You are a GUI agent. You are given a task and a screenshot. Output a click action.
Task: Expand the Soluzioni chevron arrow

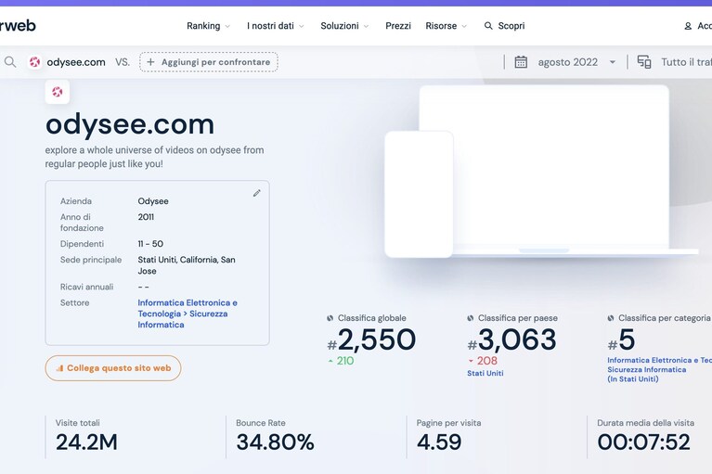pyautogui.click(x=366, y=26)
